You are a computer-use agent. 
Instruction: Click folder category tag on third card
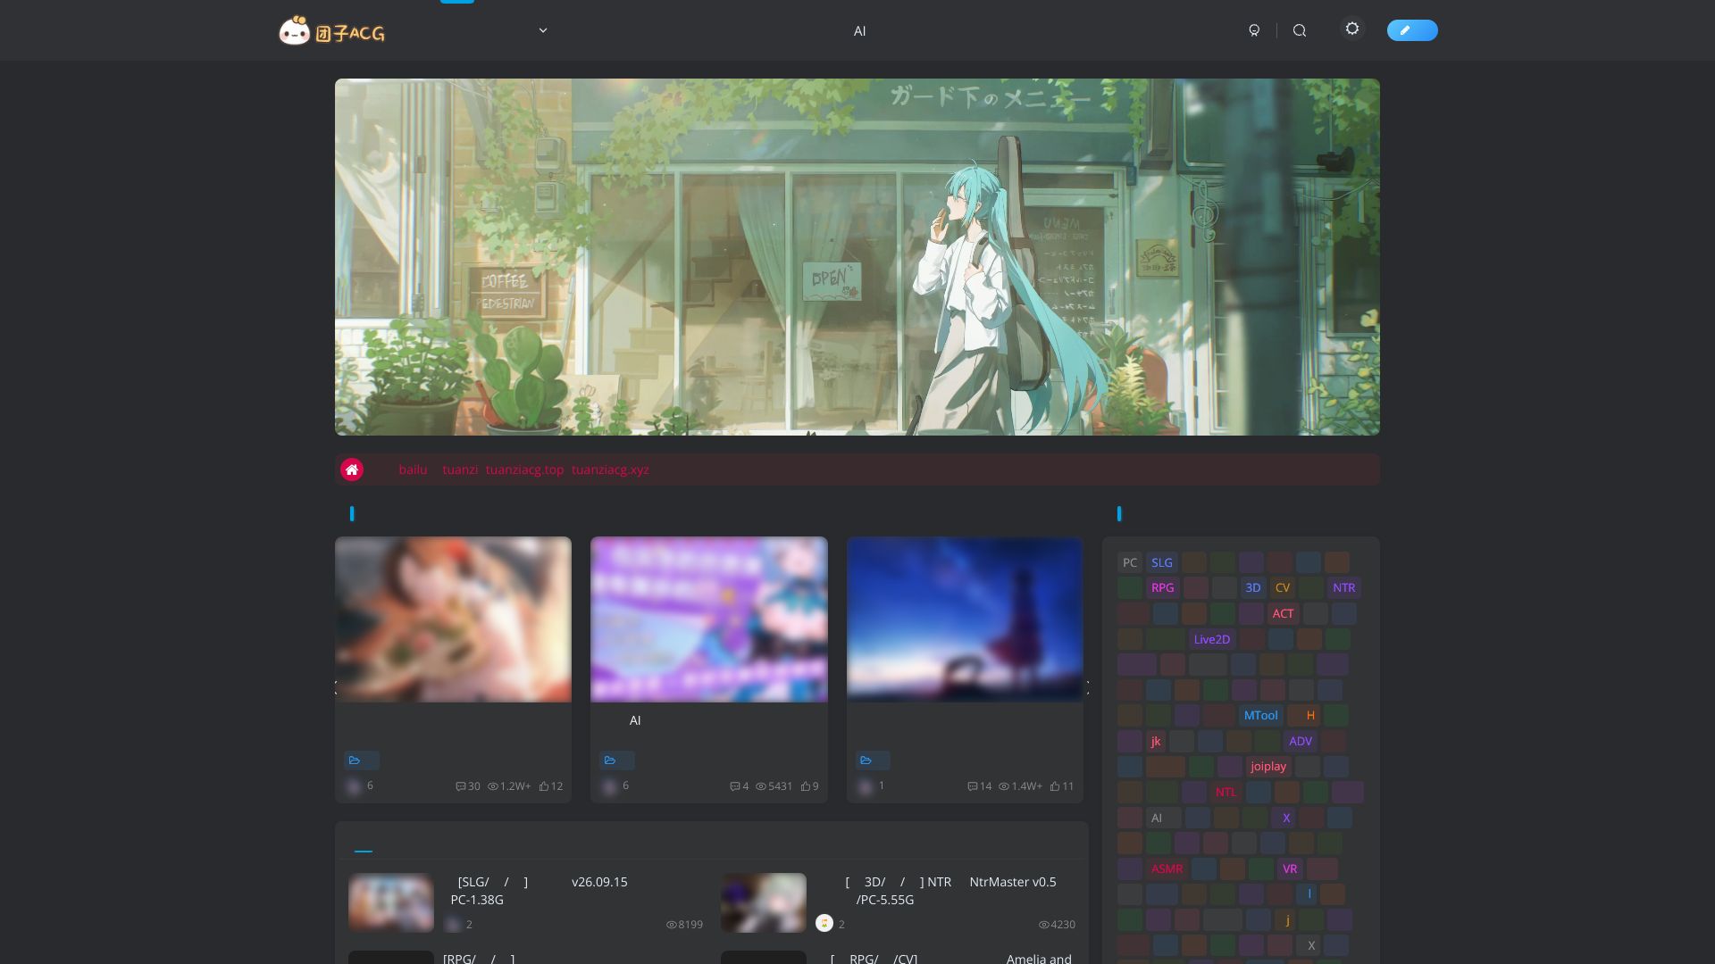(873, 760)
